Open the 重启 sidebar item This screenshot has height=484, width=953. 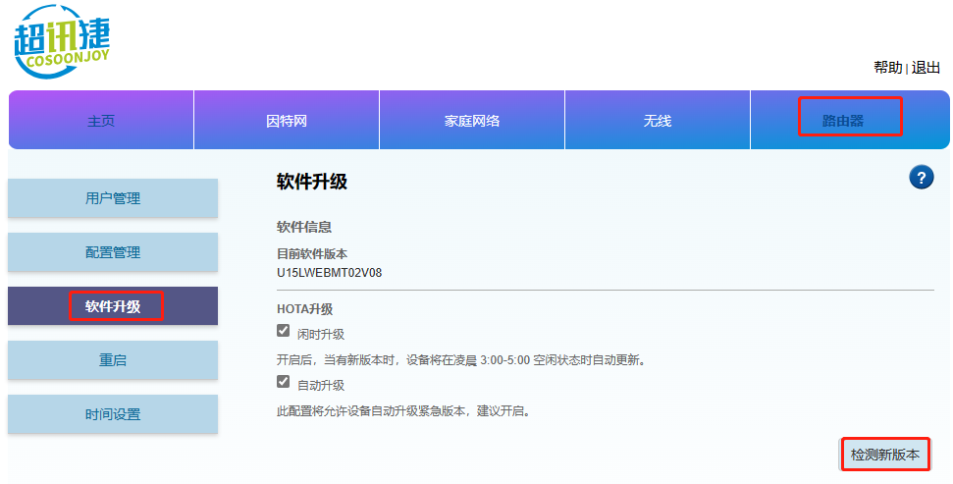113,360
